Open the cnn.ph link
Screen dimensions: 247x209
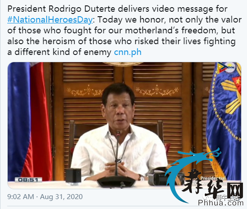click(x=128, y=52)
